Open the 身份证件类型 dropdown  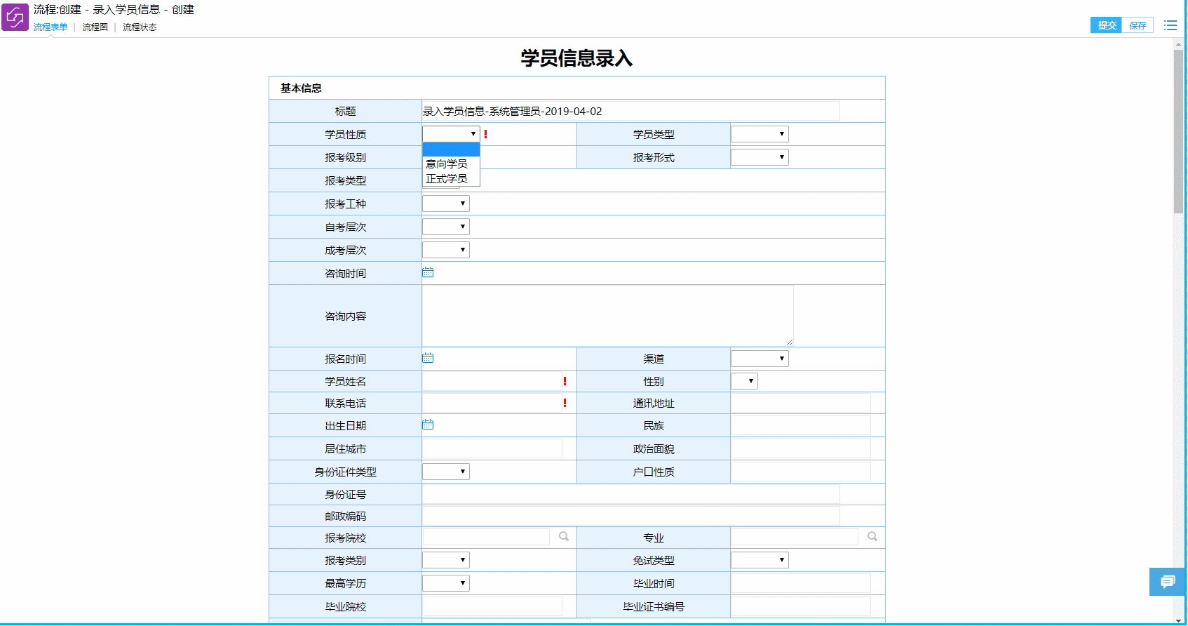coord(446,472)
